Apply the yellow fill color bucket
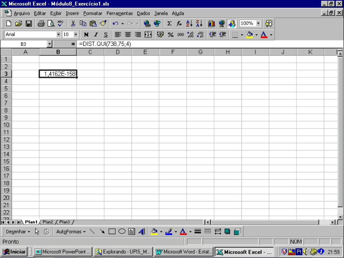The image size is (344, 258). pyautogui.click(x=249, y=35)
